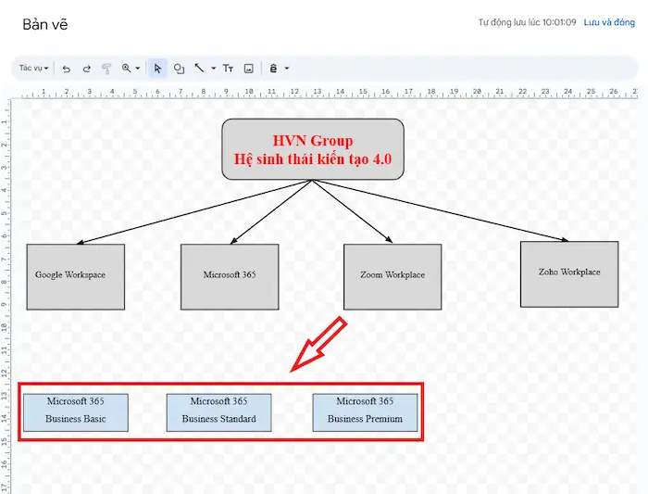
Task: Expand the line type dropdown arrow
Action: coord(213,69)
